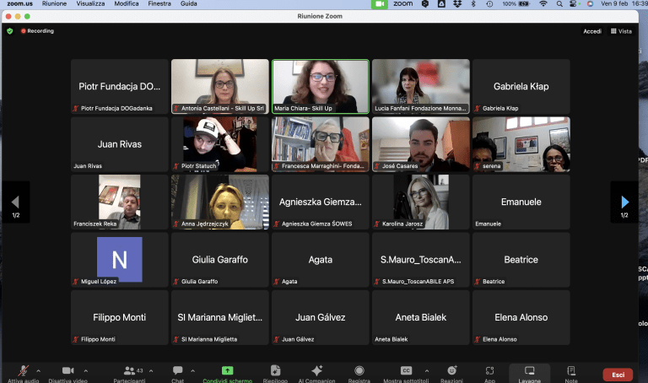Unmute microphone with Attiva audio

(23, 374)
